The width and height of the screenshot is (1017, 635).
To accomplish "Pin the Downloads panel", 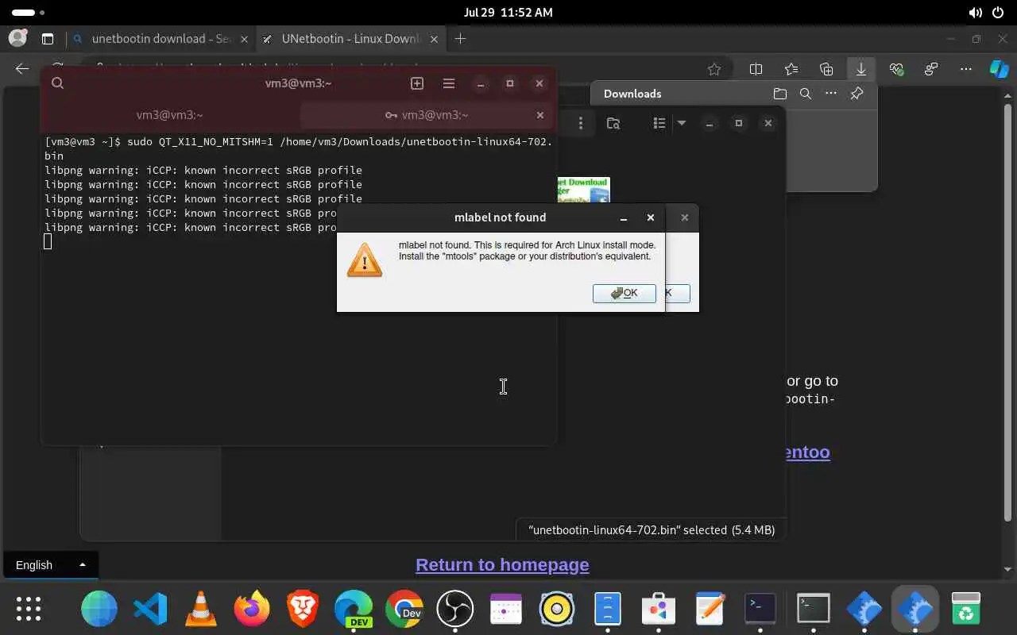I will pyautogui.click(x=857, y=94).
